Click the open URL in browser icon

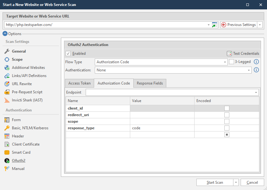coord(215,25)
